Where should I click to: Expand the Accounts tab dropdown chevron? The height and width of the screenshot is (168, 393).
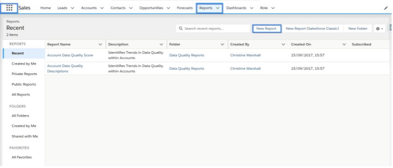(102, 8)
